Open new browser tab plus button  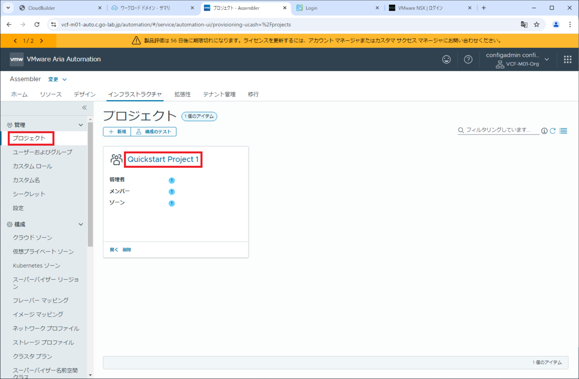[484, 8]
